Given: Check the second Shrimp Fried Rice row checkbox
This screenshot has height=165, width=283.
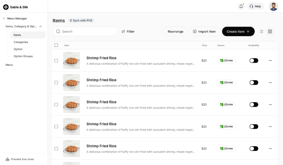Looking at the screenshot, I should click(56, 82).
